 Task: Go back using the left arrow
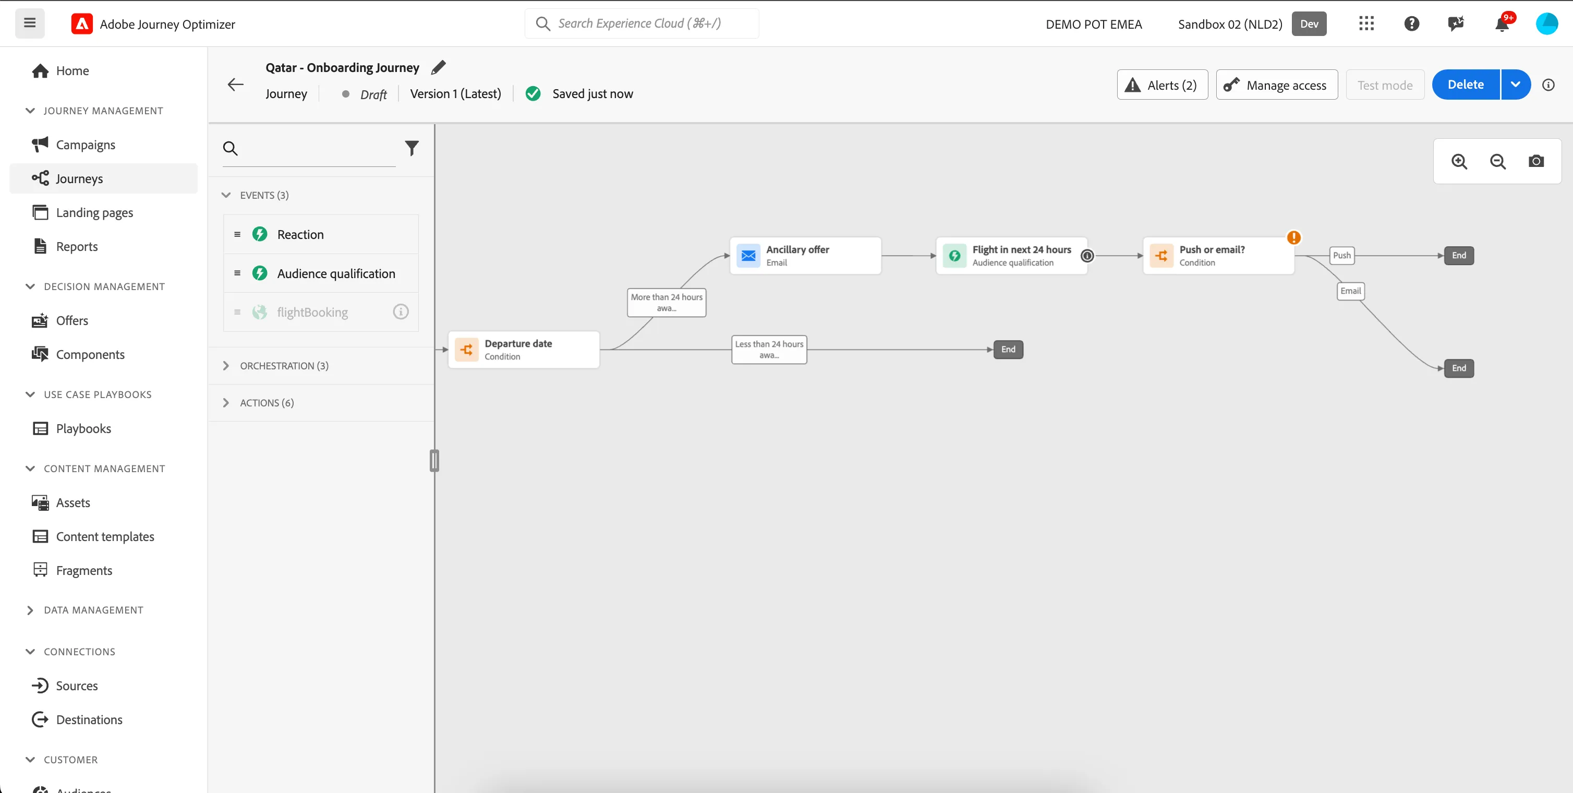click(236, 85)
